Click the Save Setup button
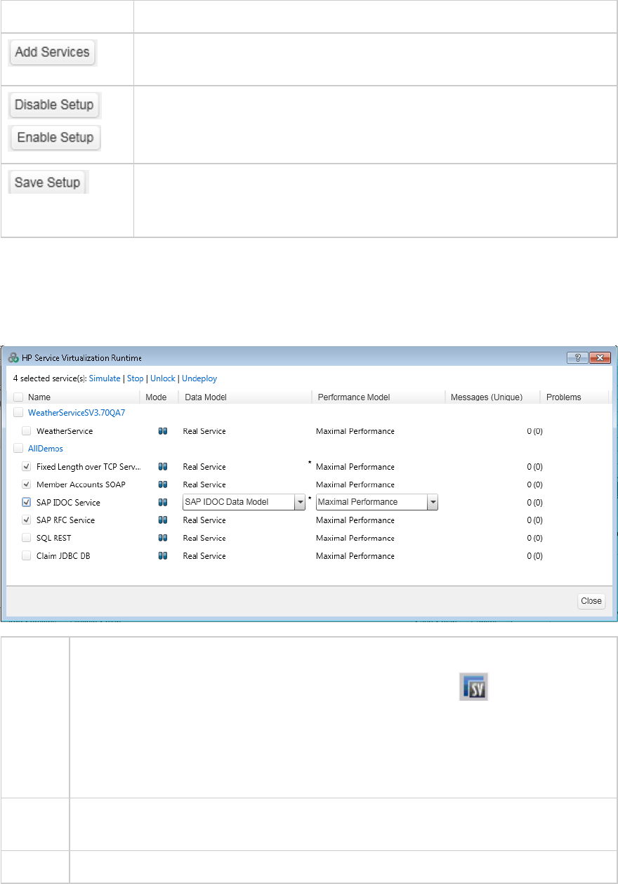This screenshot has height=884, width=618. click(x=48, y=182)
